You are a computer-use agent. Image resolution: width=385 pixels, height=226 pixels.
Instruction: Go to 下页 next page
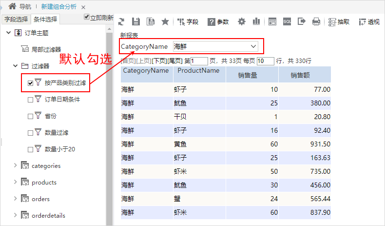159,61
